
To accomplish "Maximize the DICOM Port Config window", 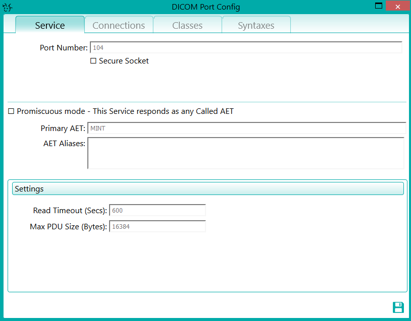I will click(x=379, y=6).
